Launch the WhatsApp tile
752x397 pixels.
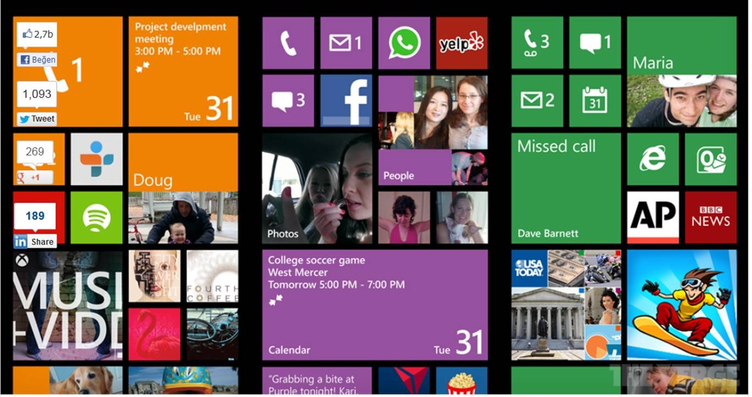click(x=404, y=43)
